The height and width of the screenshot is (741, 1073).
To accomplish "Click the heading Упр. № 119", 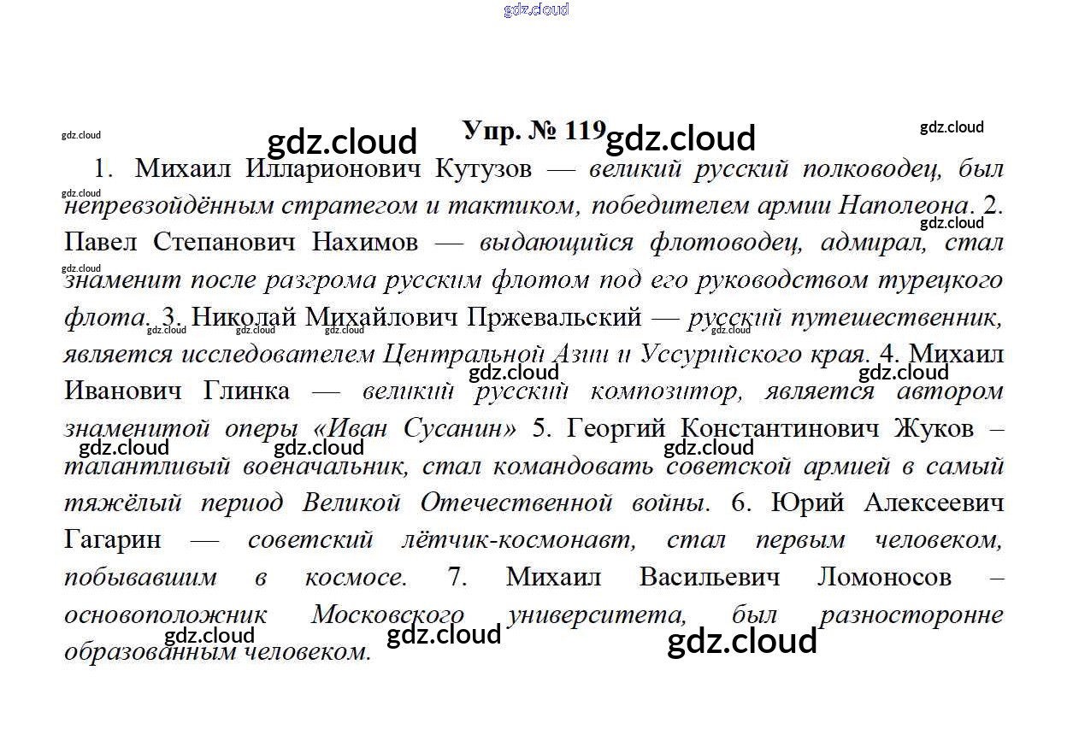I will point(534,130).
